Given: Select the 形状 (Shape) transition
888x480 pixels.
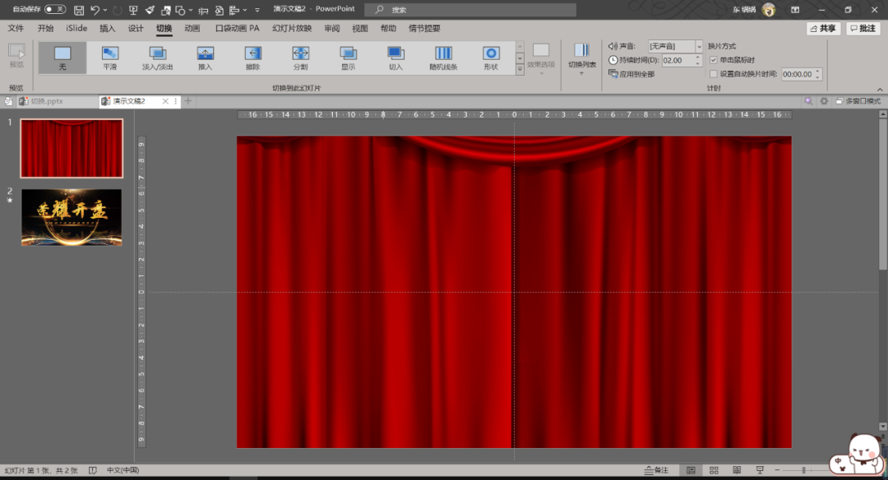Looking at the screenshot, I should pyautogui.click(x=491, y=58).
